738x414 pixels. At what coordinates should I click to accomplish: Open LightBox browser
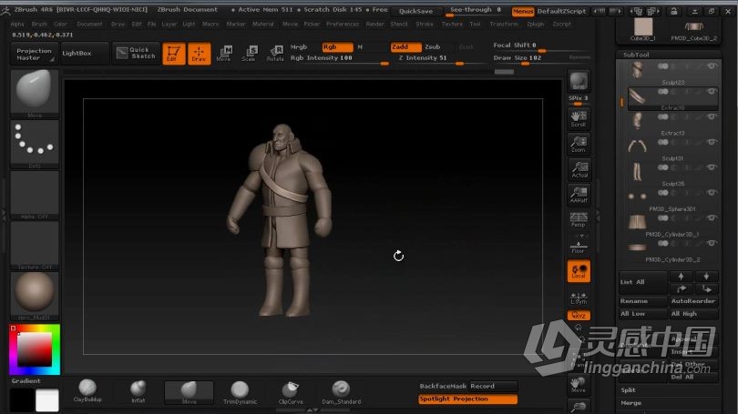(84, 53)
